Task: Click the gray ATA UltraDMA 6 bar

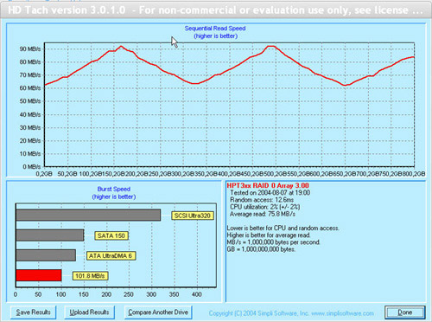Action: 46,255
